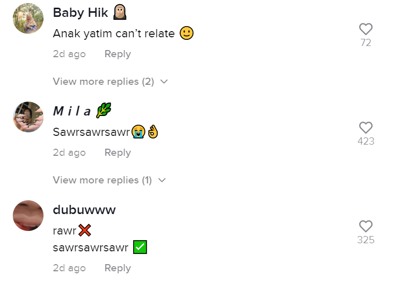393x281 pixels.
Task: Like Baby Hik's comment with the heart
Action: point(366,29)
